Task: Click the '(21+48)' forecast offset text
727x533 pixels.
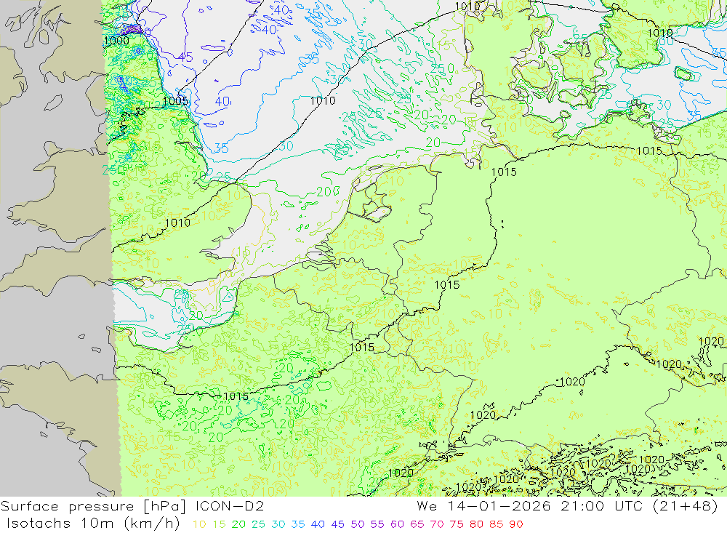Action: (685, 505)
